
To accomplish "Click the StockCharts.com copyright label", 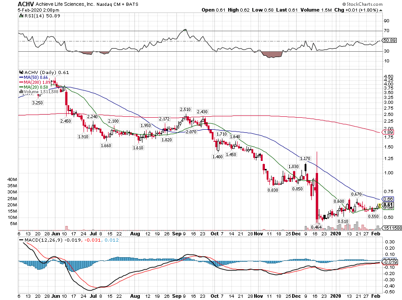I will pos(363,4).
